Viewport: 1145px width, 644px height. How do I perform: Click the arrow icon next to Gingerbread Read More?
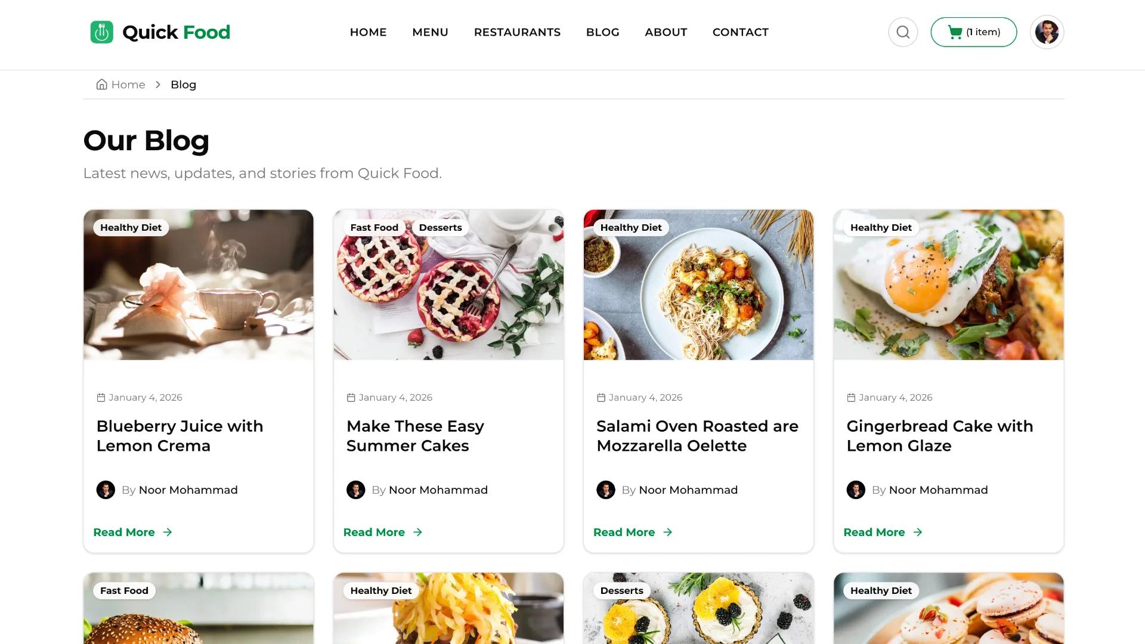918,532
